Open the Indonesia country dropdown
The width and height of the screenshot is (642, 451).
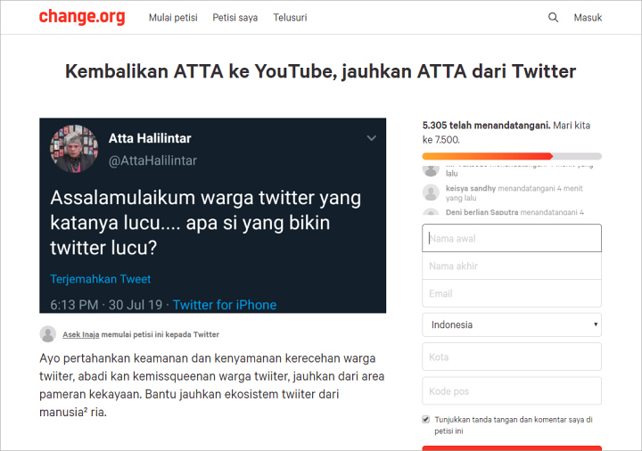(x=512, y=324)
